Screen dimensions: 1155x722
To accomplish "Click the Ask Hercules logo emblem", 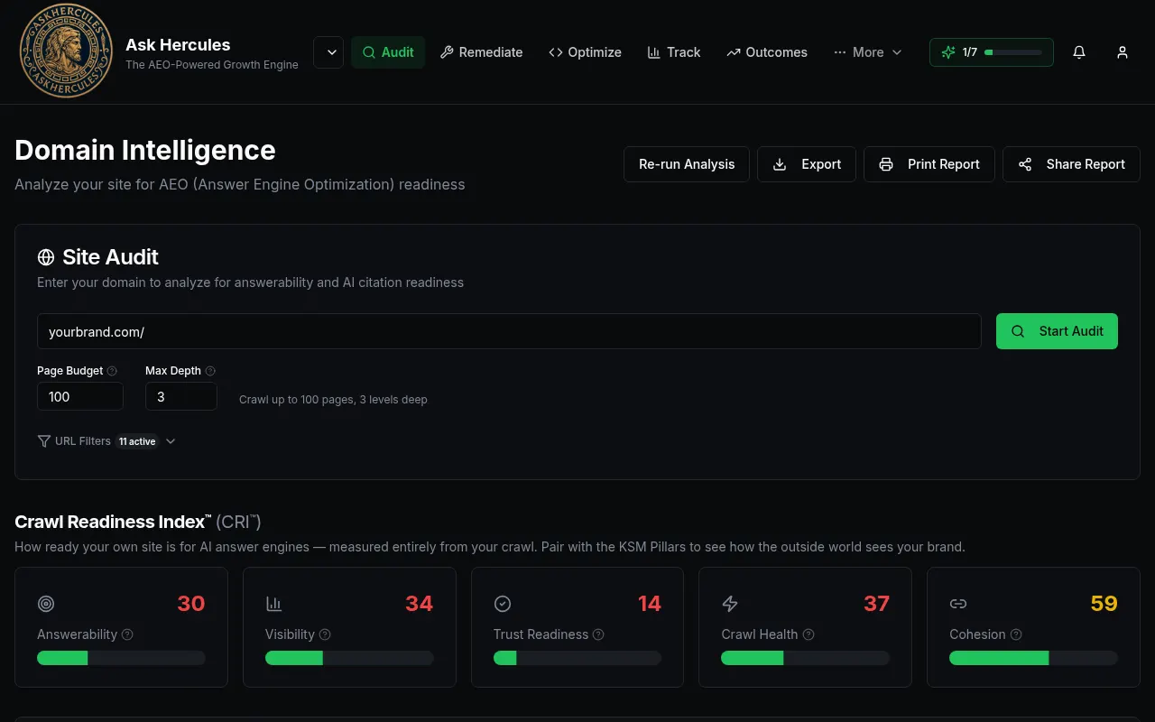I will [x=66, y=51].
